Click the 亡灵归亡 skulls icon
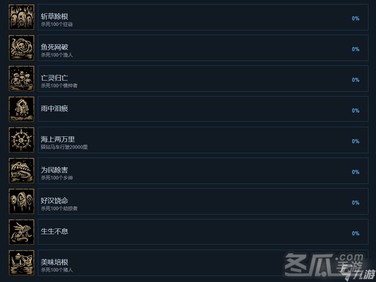Screen dimensions: 376x282 coord(22,79)
